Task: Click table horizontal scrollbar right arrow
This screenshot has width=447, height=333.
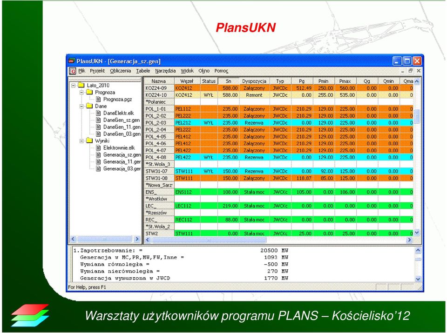Action: click(409, 240)
